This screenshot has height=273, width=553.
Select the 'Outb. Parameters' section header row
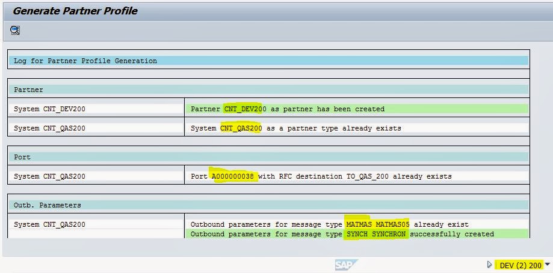[268, 205]
